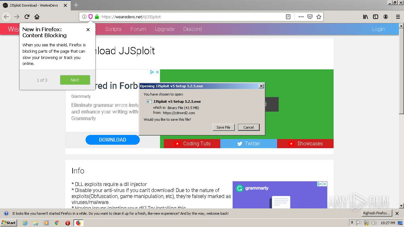
Task: Click AdChoices icon on Grammarly ad
Action: click(152, 72)
